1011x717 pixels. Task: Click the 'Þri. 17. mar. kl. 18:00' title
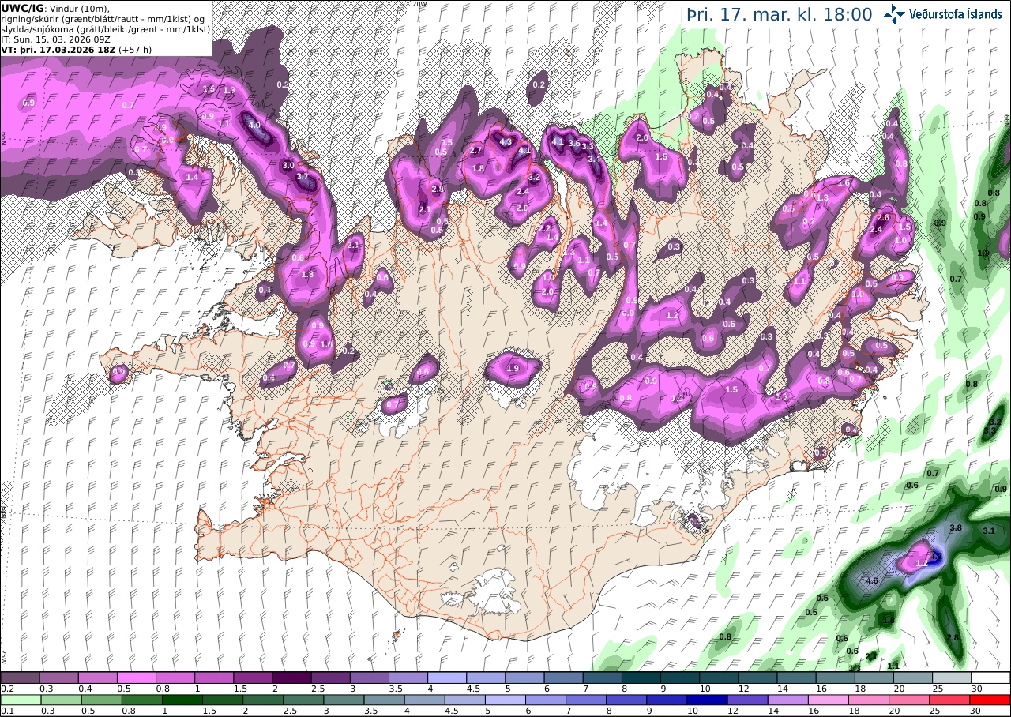[779, 14]
